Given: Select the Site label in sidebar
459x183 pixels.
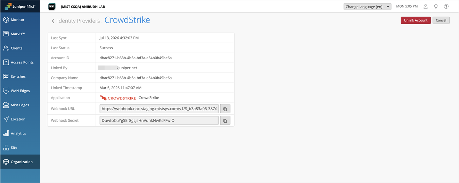Looking at the screenshot, I should click(x=14, y=148).
